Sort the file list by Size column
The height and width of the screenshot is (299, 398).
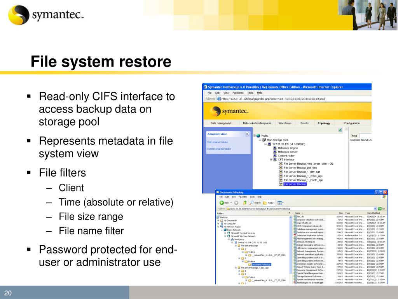click(341, 213)
